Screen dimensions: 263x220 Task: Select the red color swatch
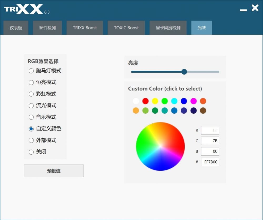(x=145, y=101)
